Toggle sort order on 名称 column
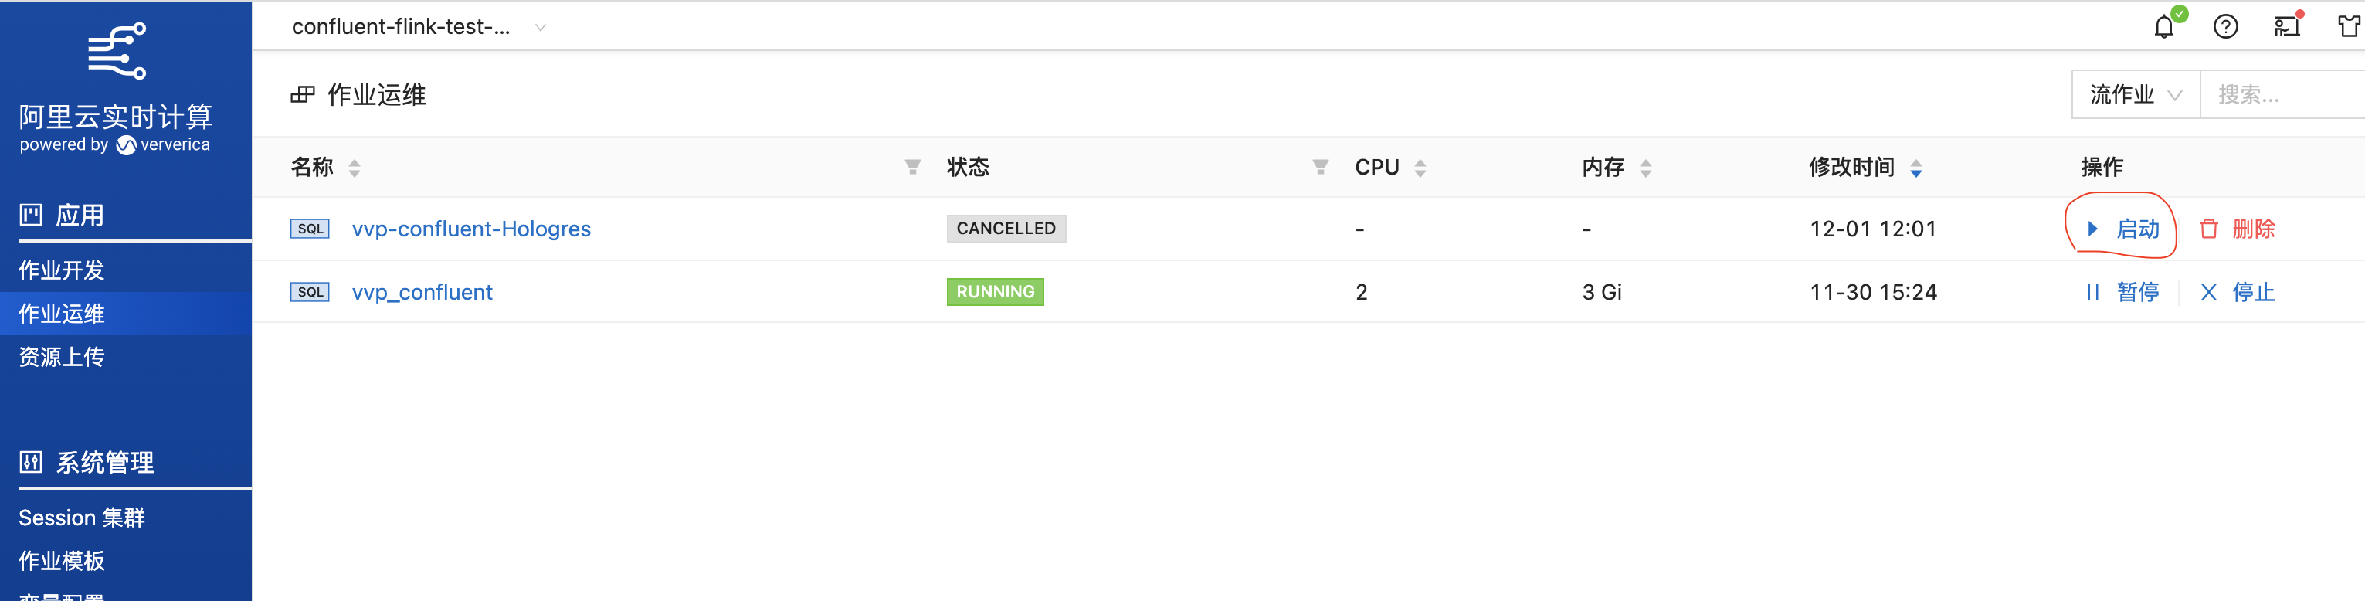The height and width of the screenshot is (601, 2365). click(355, 168)
